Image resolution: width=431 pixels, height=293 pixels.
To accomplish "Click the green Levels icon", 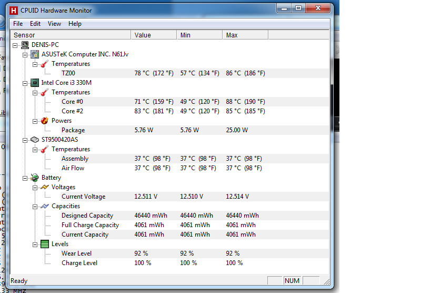I will (x=45, y=244).
